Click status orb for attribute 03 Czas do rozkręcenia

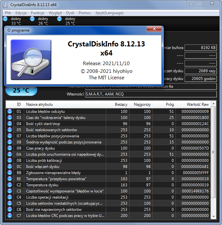click(x=10, y=118)
